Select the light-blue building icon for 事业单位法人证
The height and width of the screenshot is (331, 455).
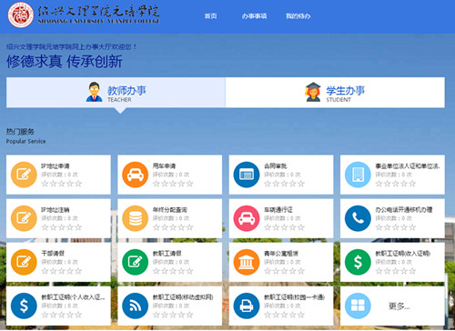[x=358, y=175]
